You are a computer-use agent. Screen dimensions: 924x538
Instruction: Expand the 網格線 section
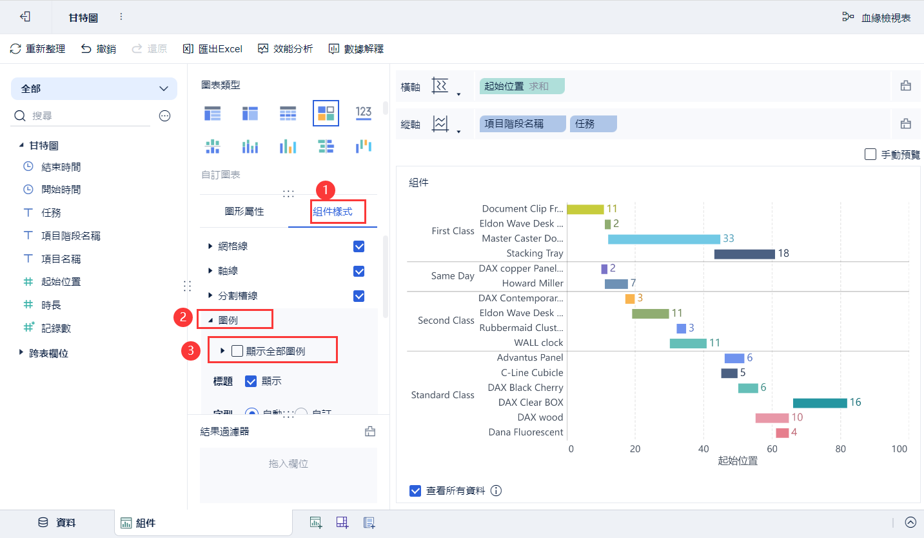(x=210, y=246)
